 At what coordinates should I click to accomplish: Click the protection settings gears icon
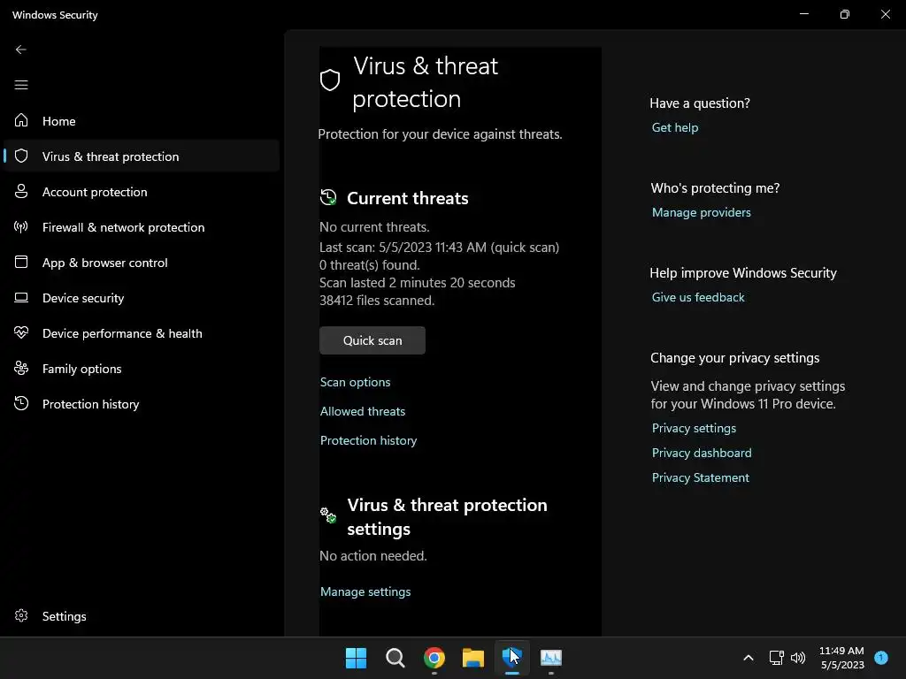[328, 515]
